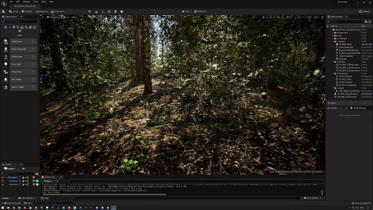Open the Settings dropdown
The width and height of the screenshot is (373, 210).
(364, 12)
